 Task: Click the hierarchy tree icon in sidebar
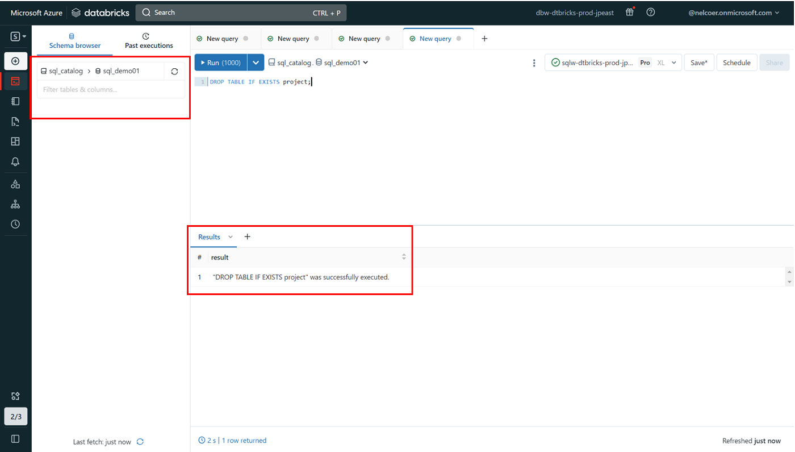(x=15, y=204)
